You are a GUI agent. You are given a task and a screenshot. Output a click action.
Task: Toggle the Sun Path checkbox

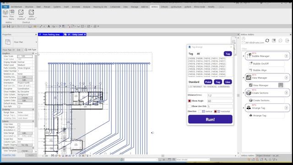[19, 107]
